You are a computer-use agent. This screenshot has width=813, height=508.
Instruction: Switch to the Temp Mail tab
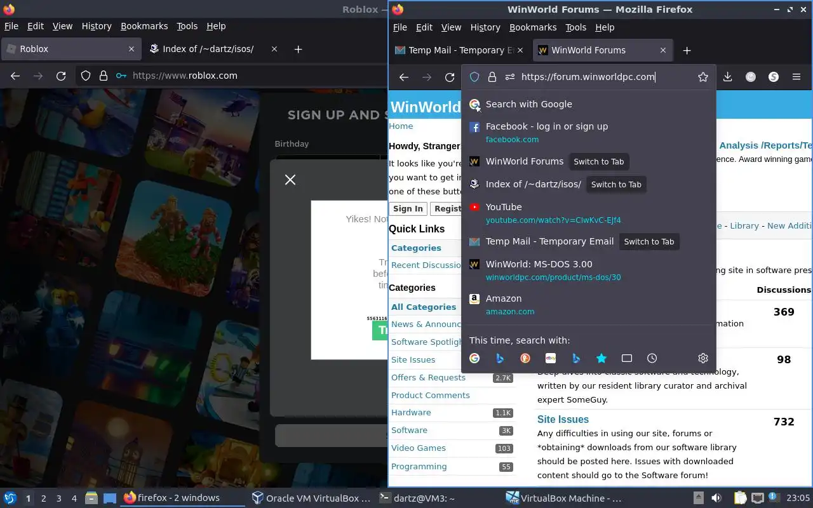[x=459, y=50]
